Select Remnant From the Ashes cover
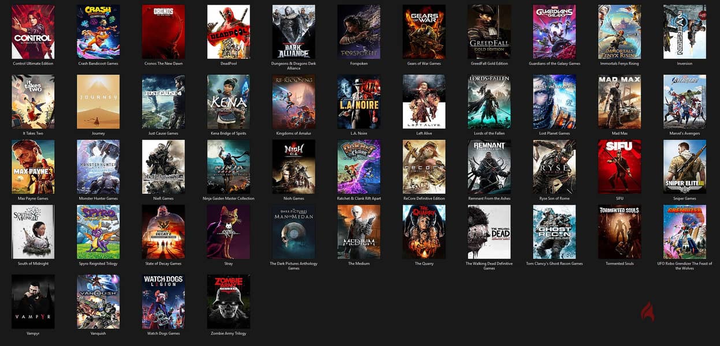This screenshot has width=720, height=346. click(x=489, y=167)
